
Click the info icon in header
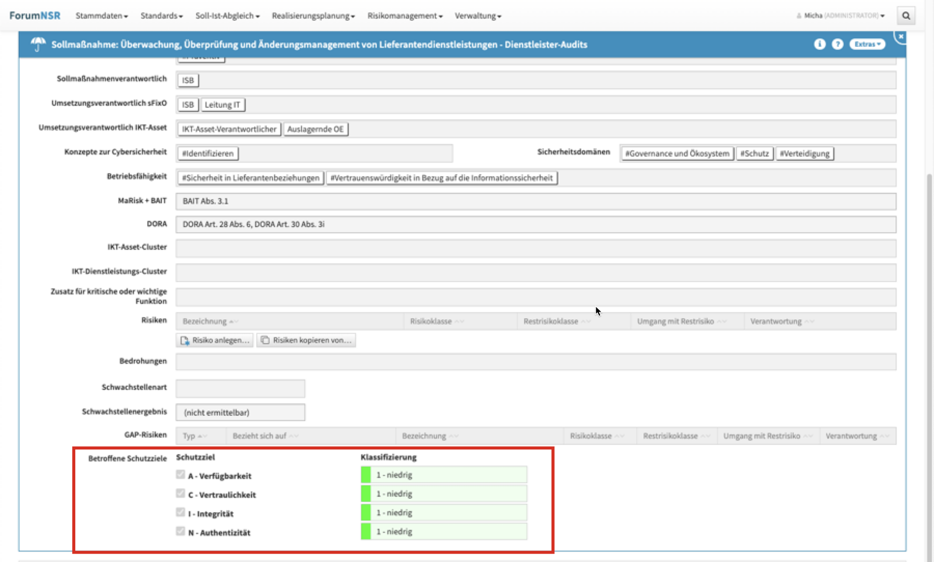[819, 44]
